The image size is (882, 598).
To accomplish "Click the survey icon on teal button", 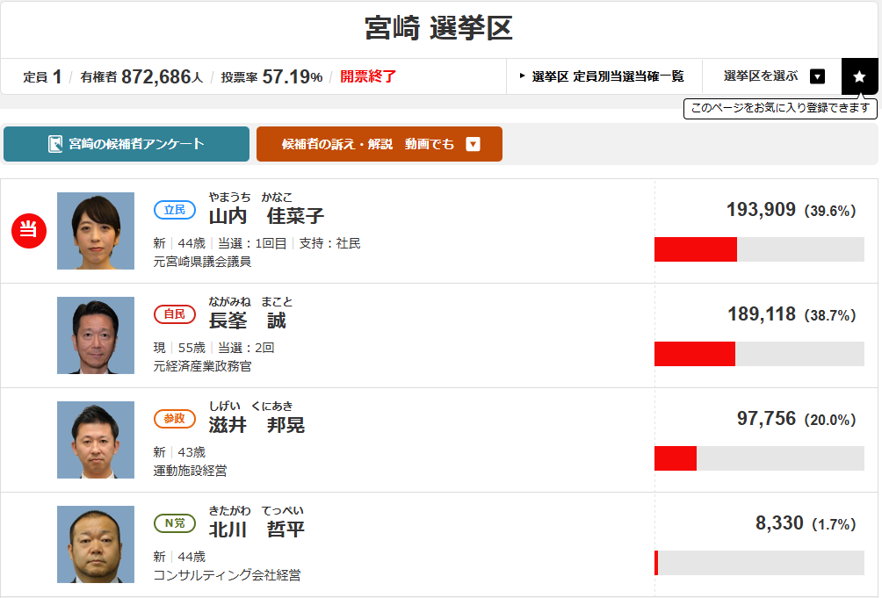I will 55,144.
